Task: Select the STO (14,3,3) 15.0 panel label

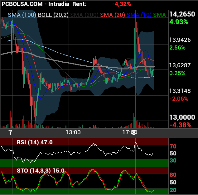Action: click(41, 171)
